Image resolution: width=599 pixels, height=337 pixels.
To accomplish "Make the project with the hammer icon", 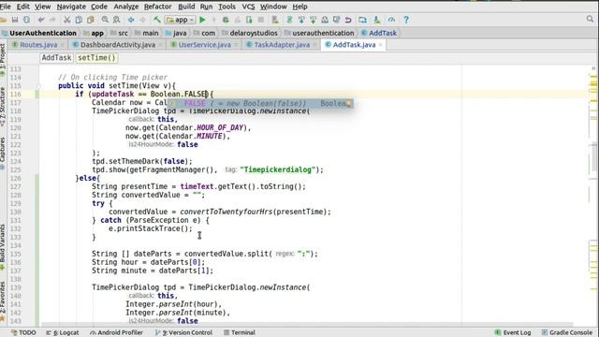I will 157,20.
